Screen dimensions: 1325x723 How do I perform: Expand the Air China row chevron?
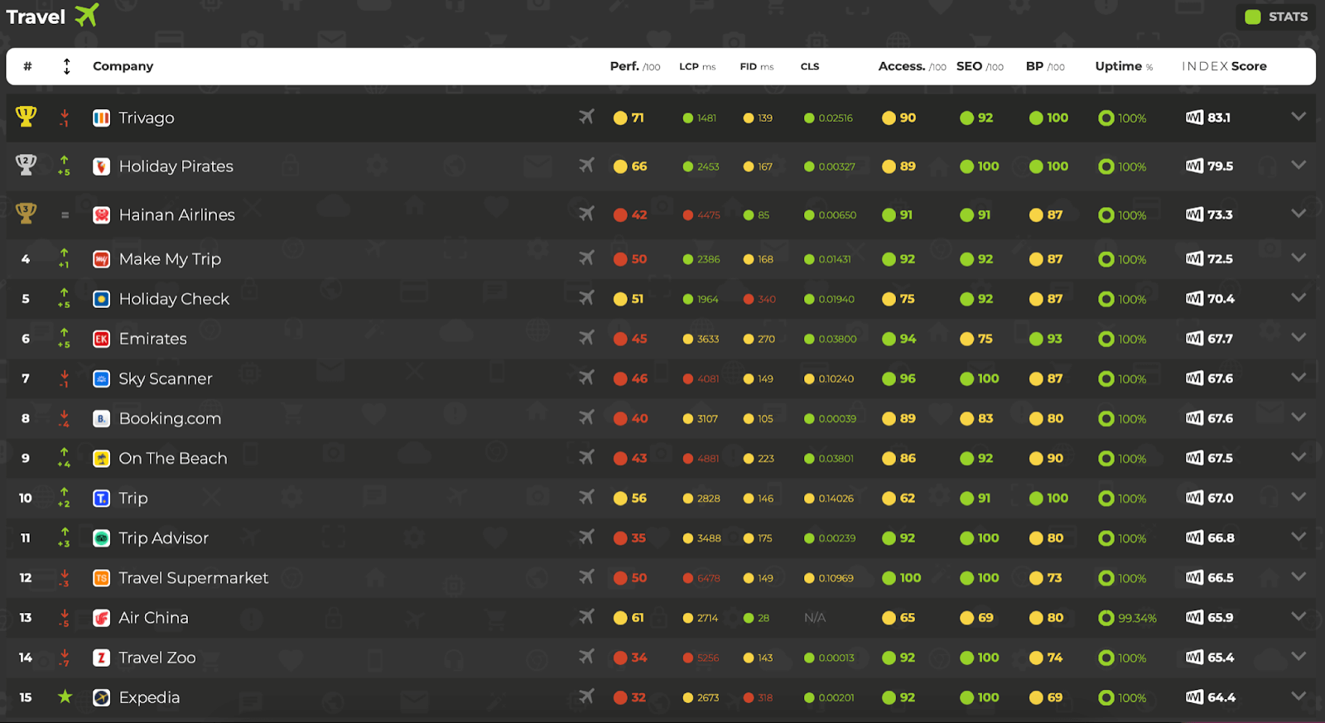[1298, 616]
